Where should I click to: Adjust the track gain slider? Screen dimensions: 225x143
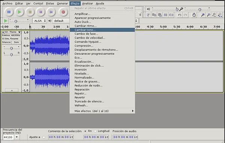[x=12, y=48]
